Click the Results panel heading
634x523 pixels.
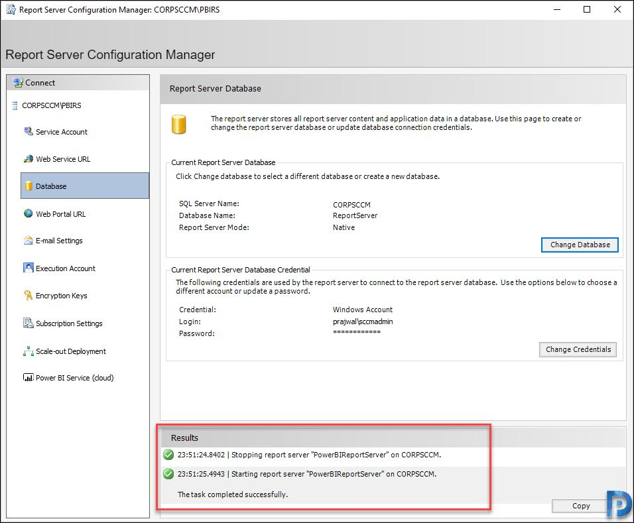(184, 437)
